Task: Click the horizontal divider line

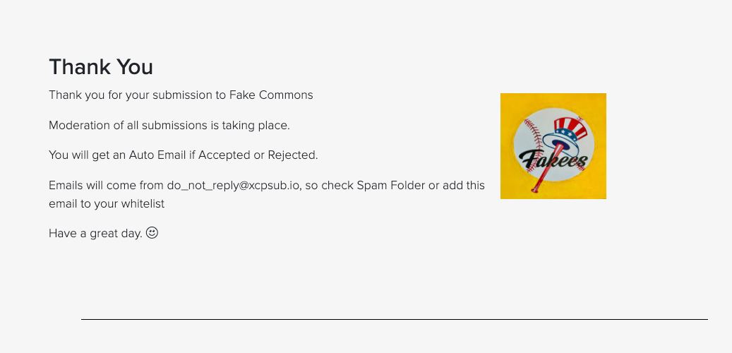Action: click(394, 319)
